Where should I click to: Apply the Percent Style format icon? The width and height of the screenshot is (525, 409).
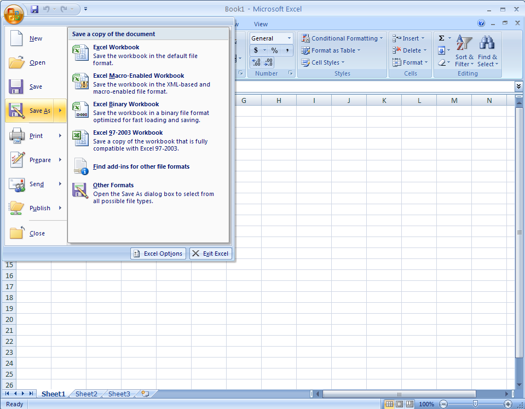point(274,50)
